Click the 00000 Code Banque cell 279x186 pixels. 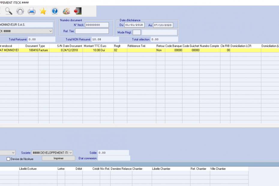pos(174,50)
